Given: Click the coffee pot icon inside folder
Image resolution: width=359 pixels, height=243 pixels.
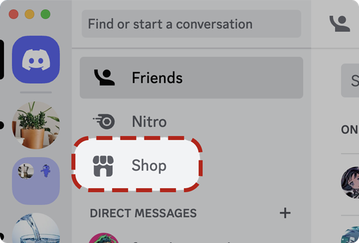Looking at the screenshot, I should tap(26, 171).
